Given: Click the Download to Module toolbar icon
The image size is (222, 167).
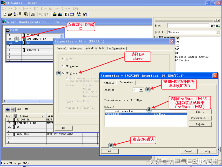Looking at the screenshot, I should pos(54,14).
